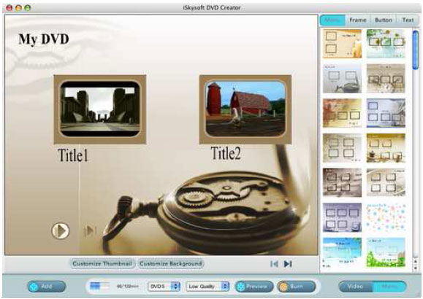Image resolution: width=423 pixels, height=299 pixels.
Task: Select the Title2 red barn thumbnail
Action: pyautogui.click(x=245, y=109)
